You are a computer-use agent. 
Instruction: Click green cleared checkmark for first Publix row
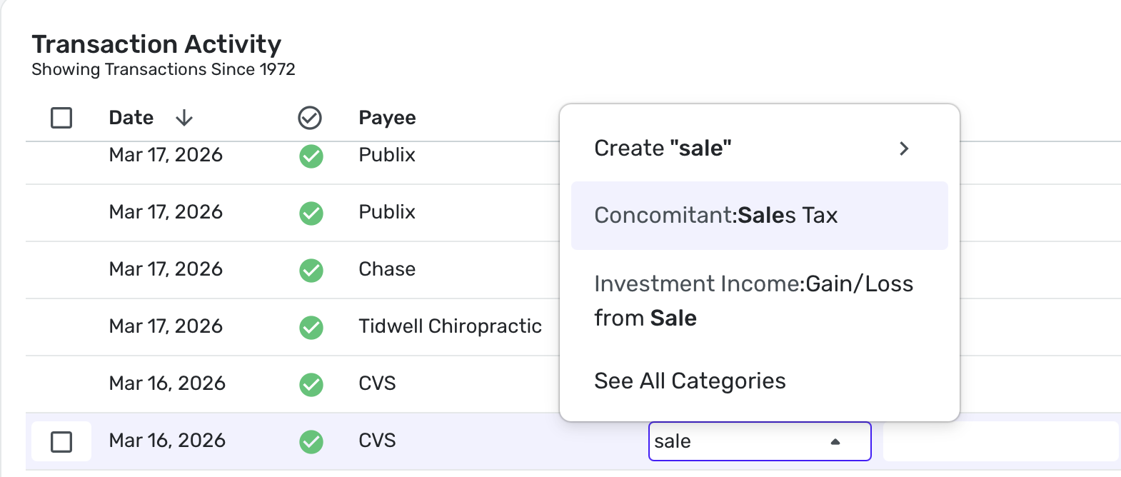(311, 156)
